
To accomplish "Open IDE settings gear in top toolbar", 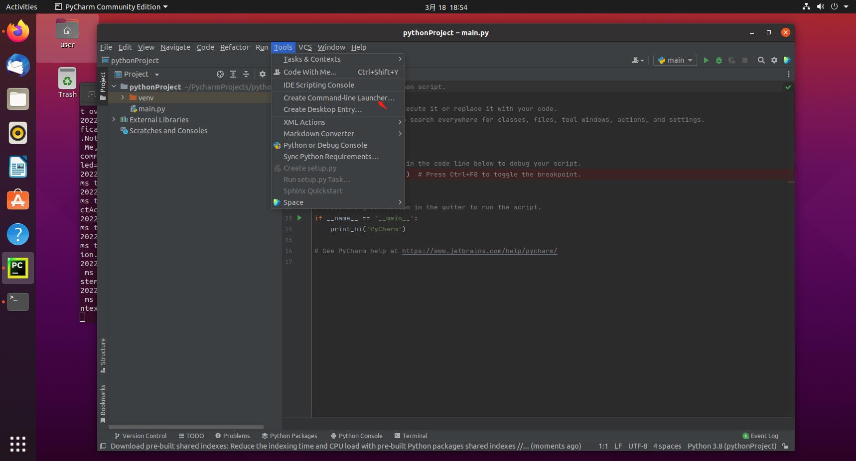I will coord(774,60).
